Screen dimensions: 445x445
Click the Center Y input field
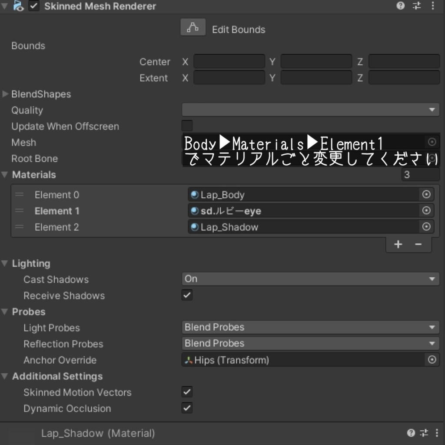click(316, 62)
